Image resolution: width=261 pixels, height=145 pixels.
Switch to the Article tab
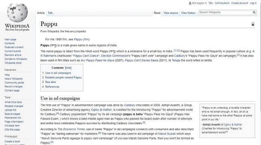41,13
